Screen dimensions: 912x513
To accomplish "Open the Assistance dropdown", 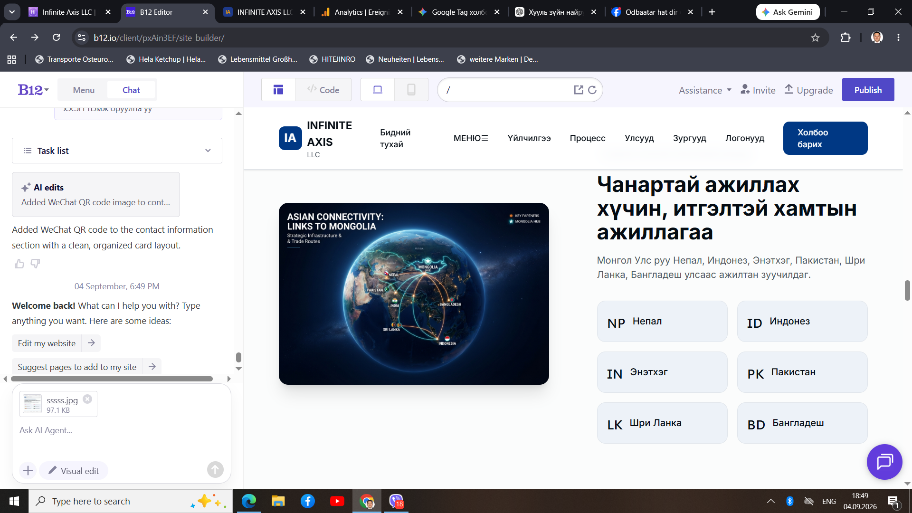I will pos(705,90).
